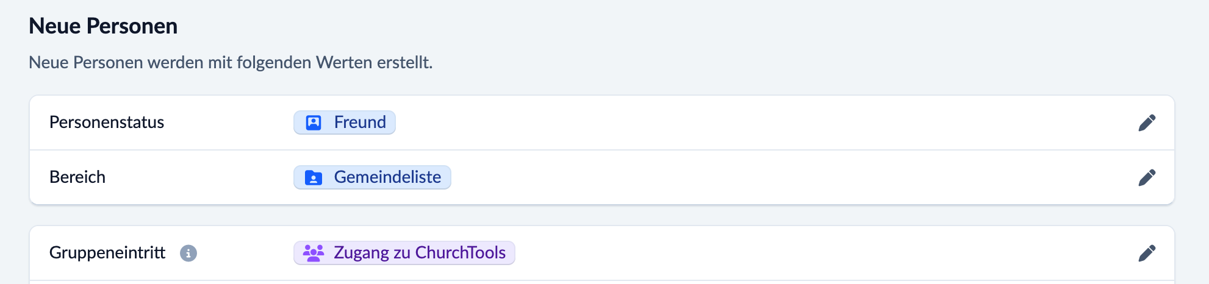The image size is (1209, 284).
Task: Click empty space in the Personenstatus row
Action: click(732, 122)
